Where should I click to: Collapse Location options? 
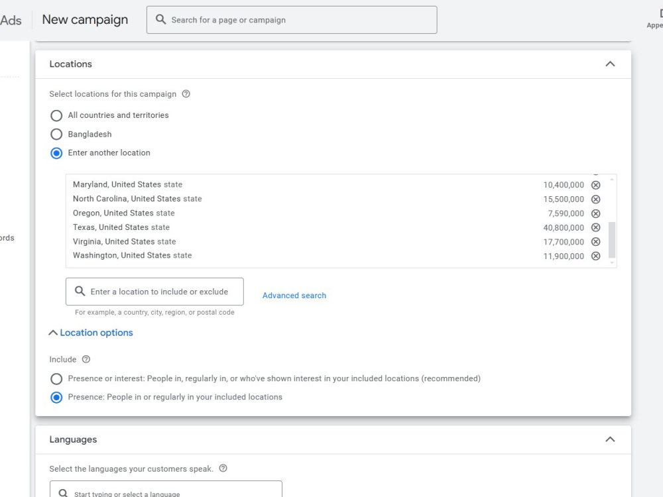91,333
